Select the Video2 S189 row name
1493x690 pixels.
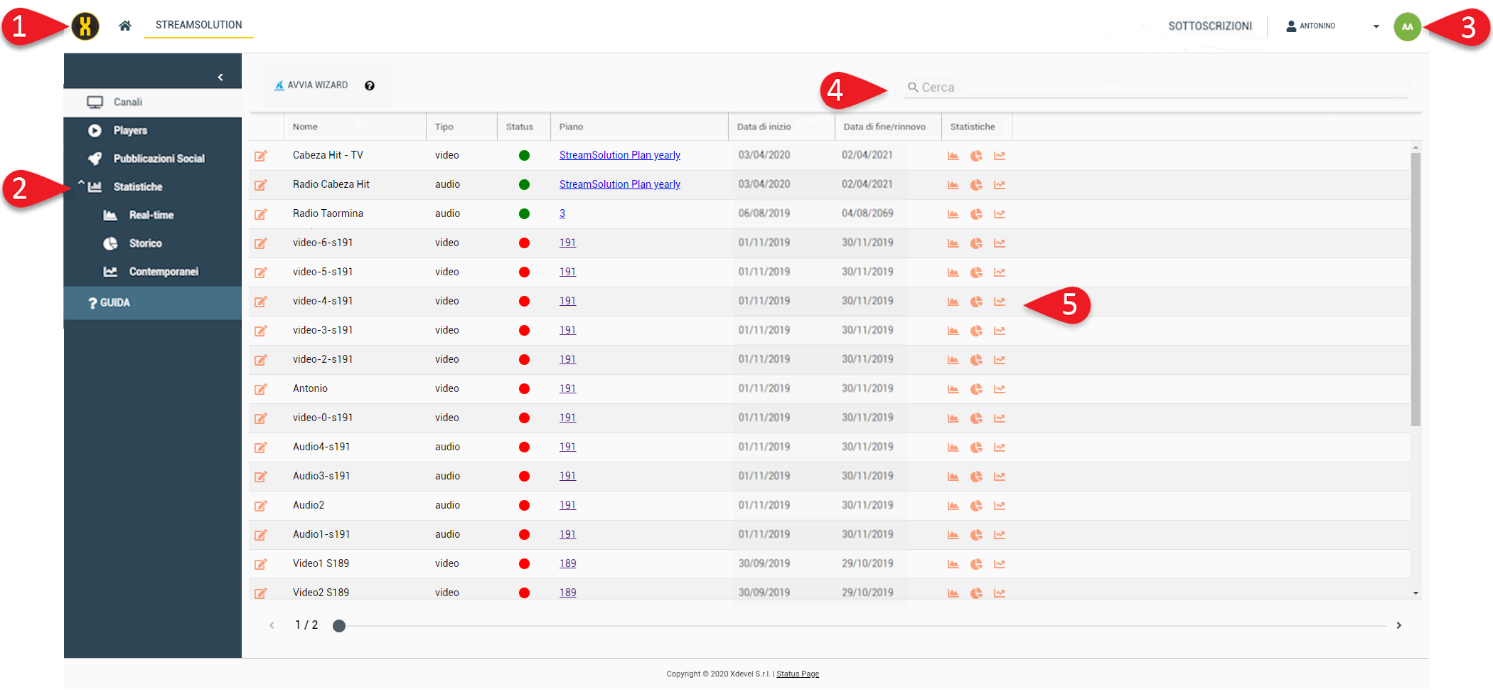tap(321, 593)
